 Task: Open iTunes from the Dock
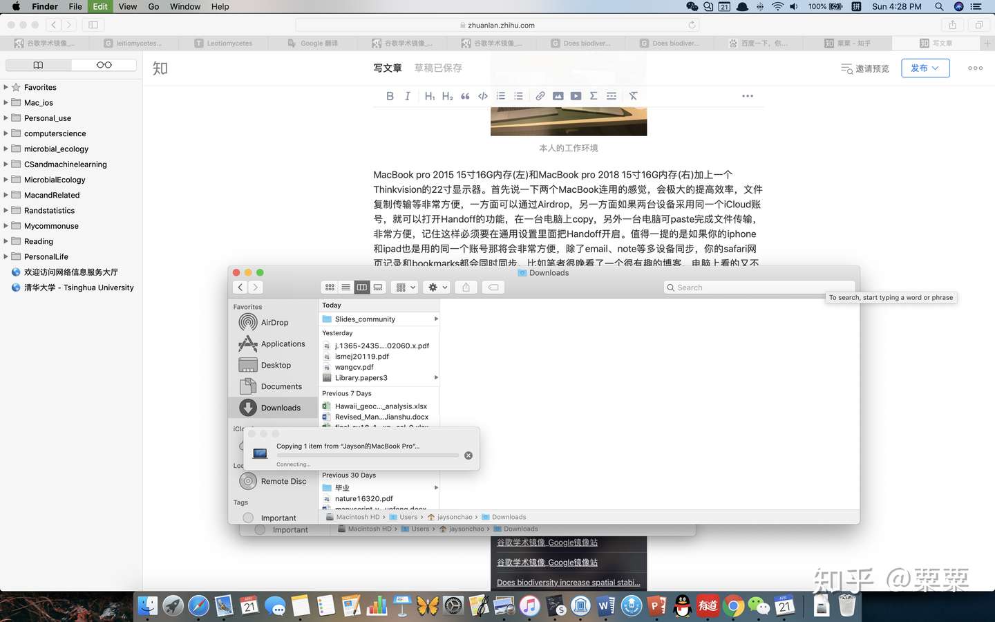click(529, 606)
